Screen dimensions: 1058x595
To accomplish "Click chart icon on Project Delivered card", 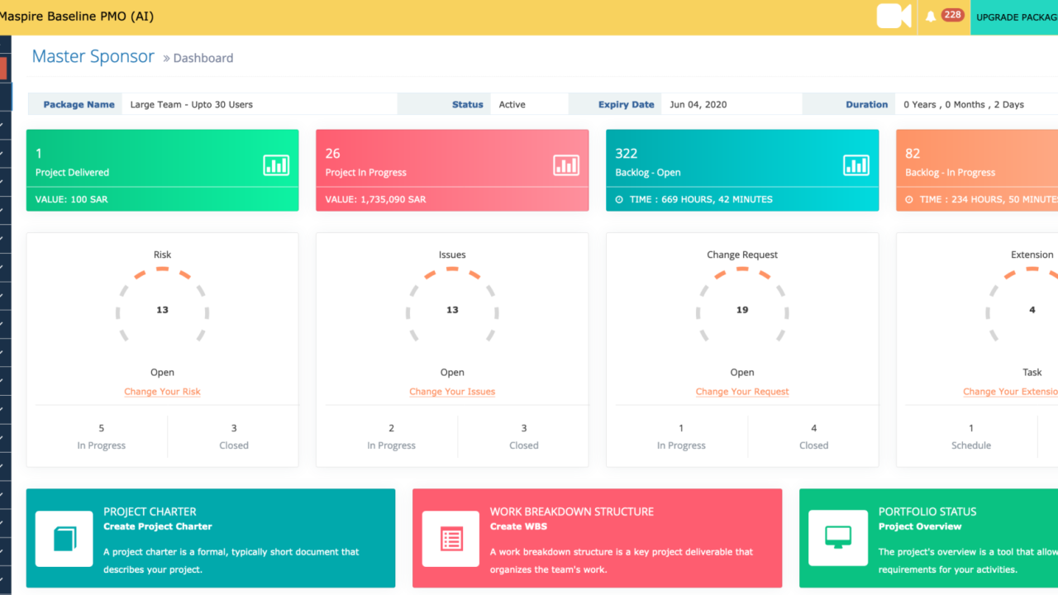I will tap(276, 165).
